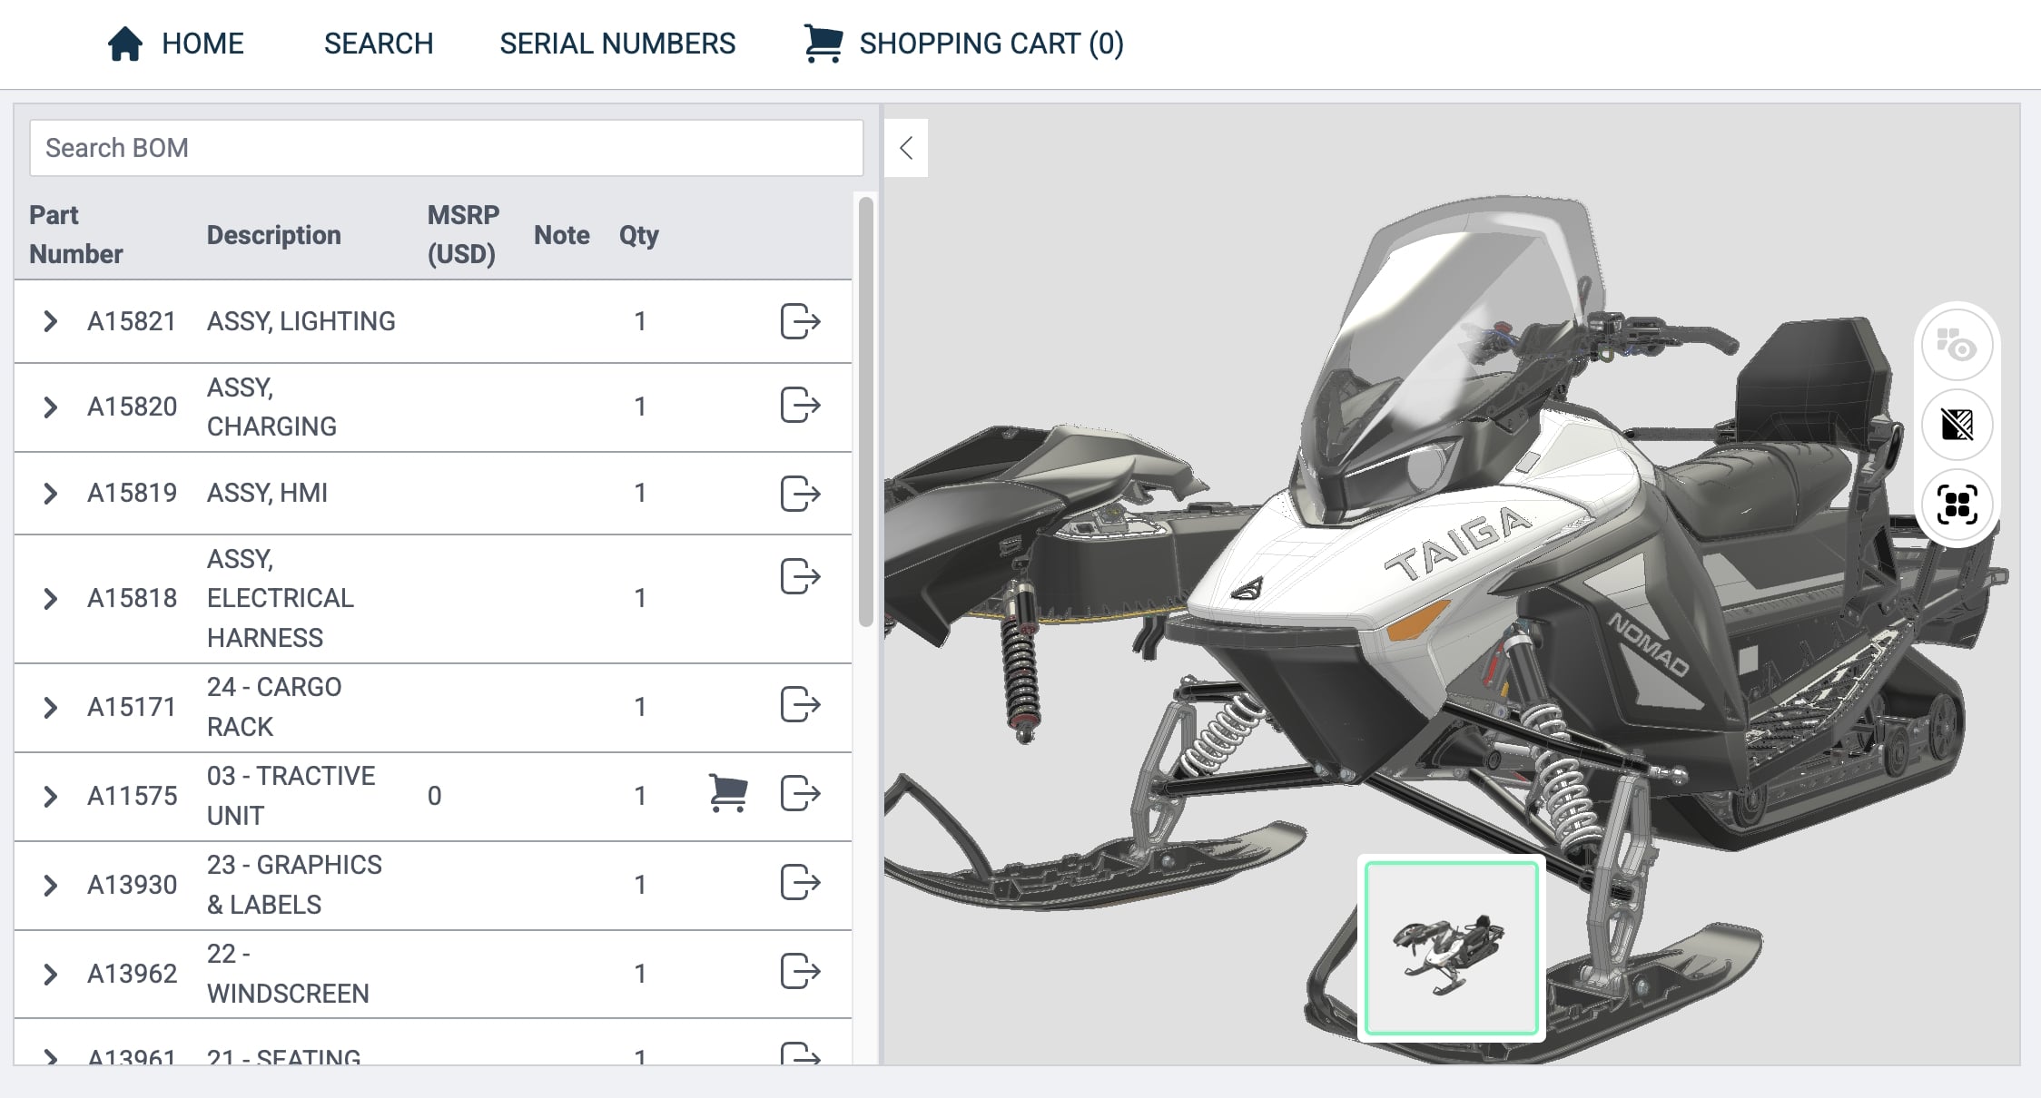The image size is (2041, 1098).
Task: Expand the A15818 ELECTRICAL HARNESS row
Action: [51, 599]
